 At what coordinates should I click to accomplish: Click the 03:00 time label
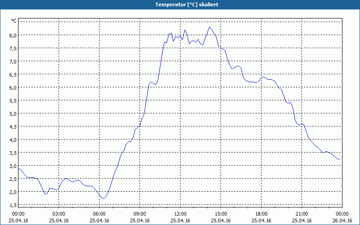click(59, 214)
